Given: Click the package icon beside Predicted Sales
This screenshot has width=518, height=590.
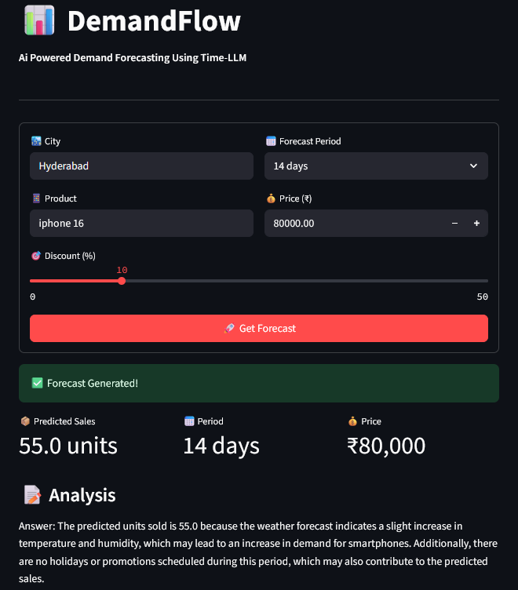Looking at the screenshot, I should pyautogui.click(x=25, y=421).
